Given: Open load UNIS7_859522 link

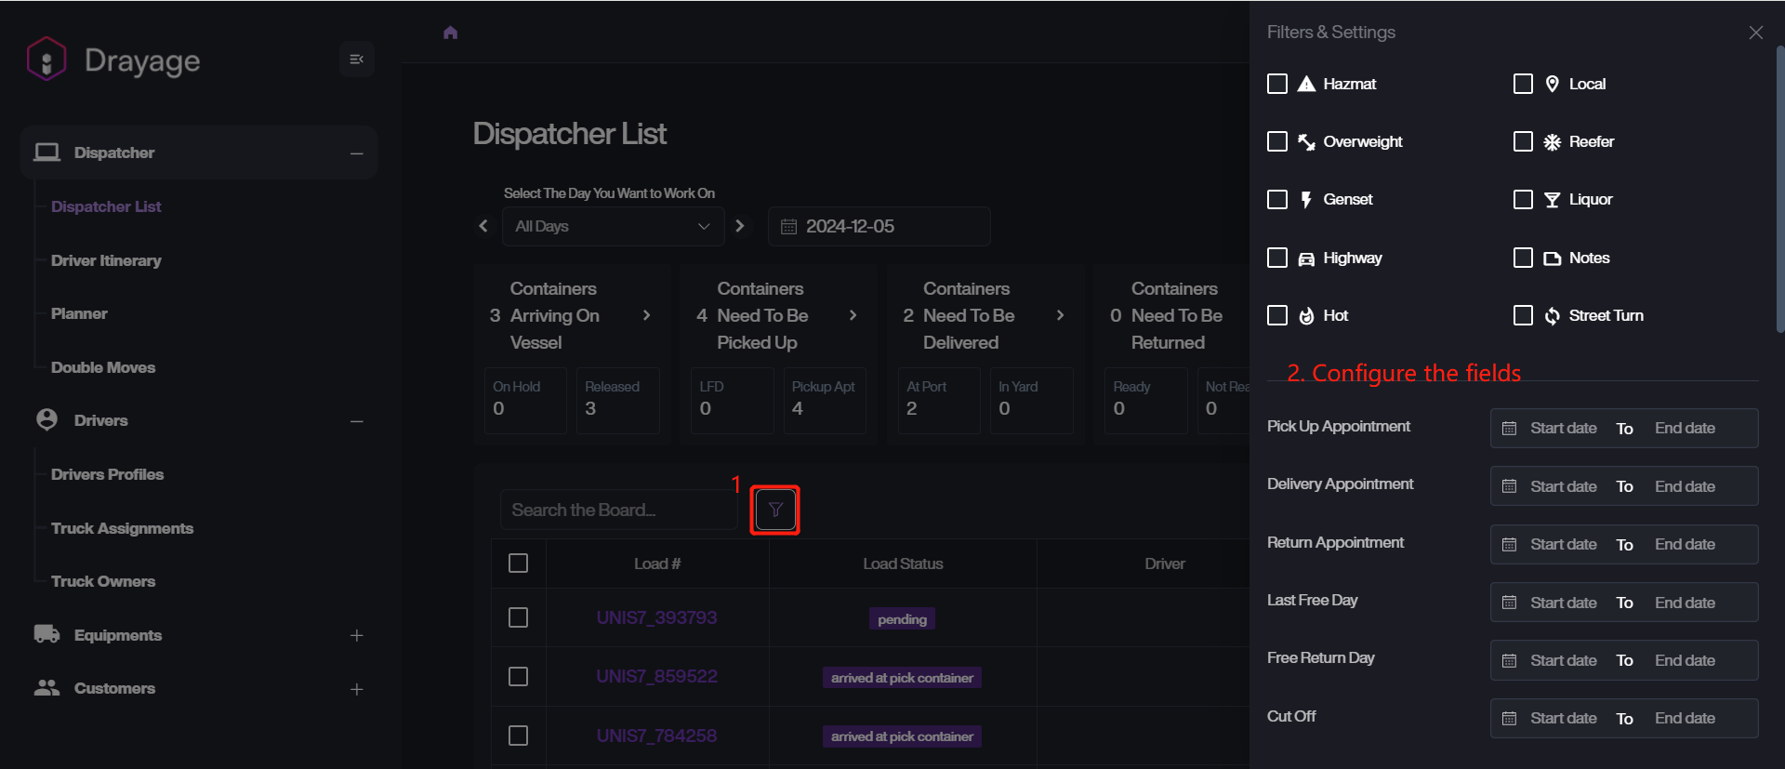Looking at the screenshot, I should click(656, 676).
